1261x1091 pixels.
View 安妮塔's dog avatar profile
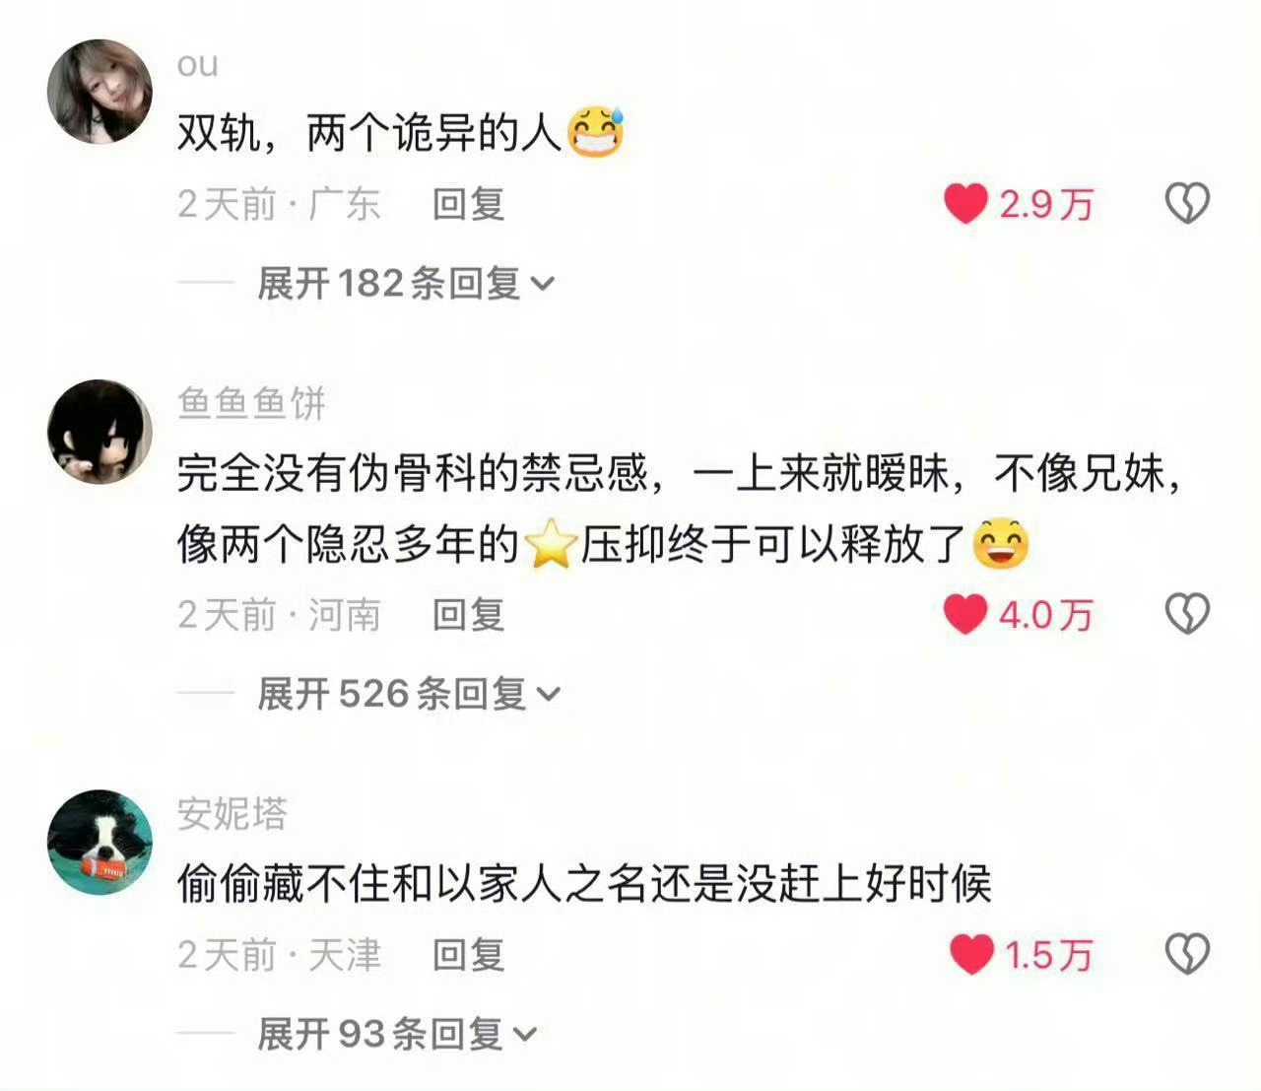(100, 842)
